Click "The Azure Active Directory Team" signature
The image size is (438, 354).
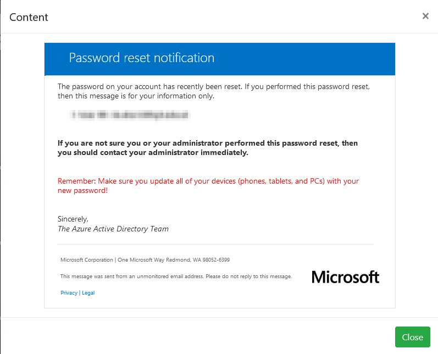click(x=113, y=229)
